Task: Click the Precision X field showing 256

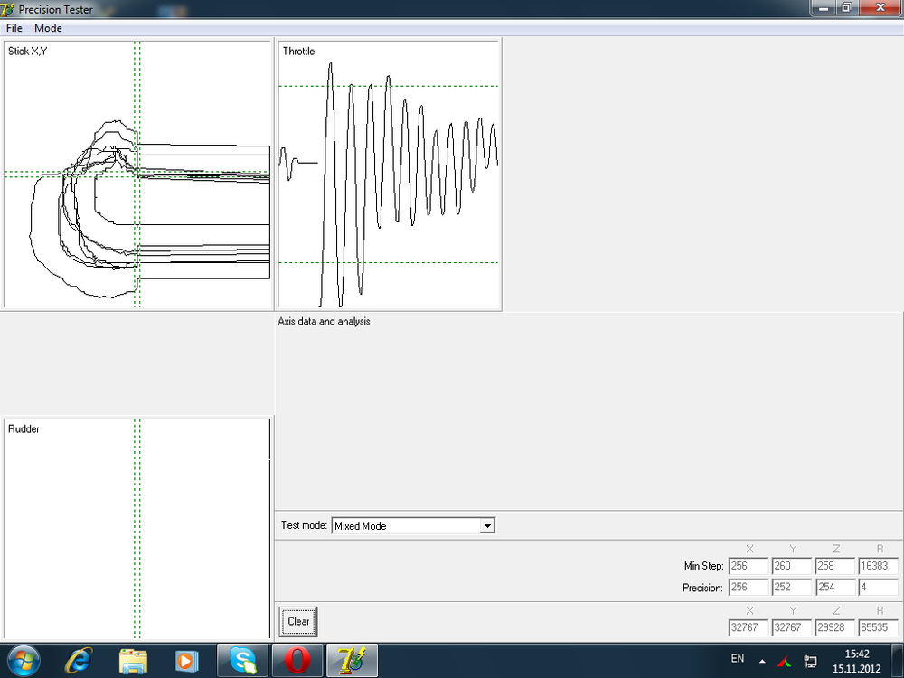Action: (x=749, y=588)
